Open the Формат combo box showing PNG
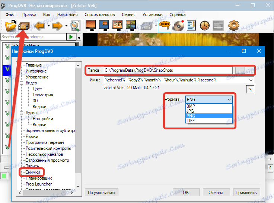 point(209,100)
